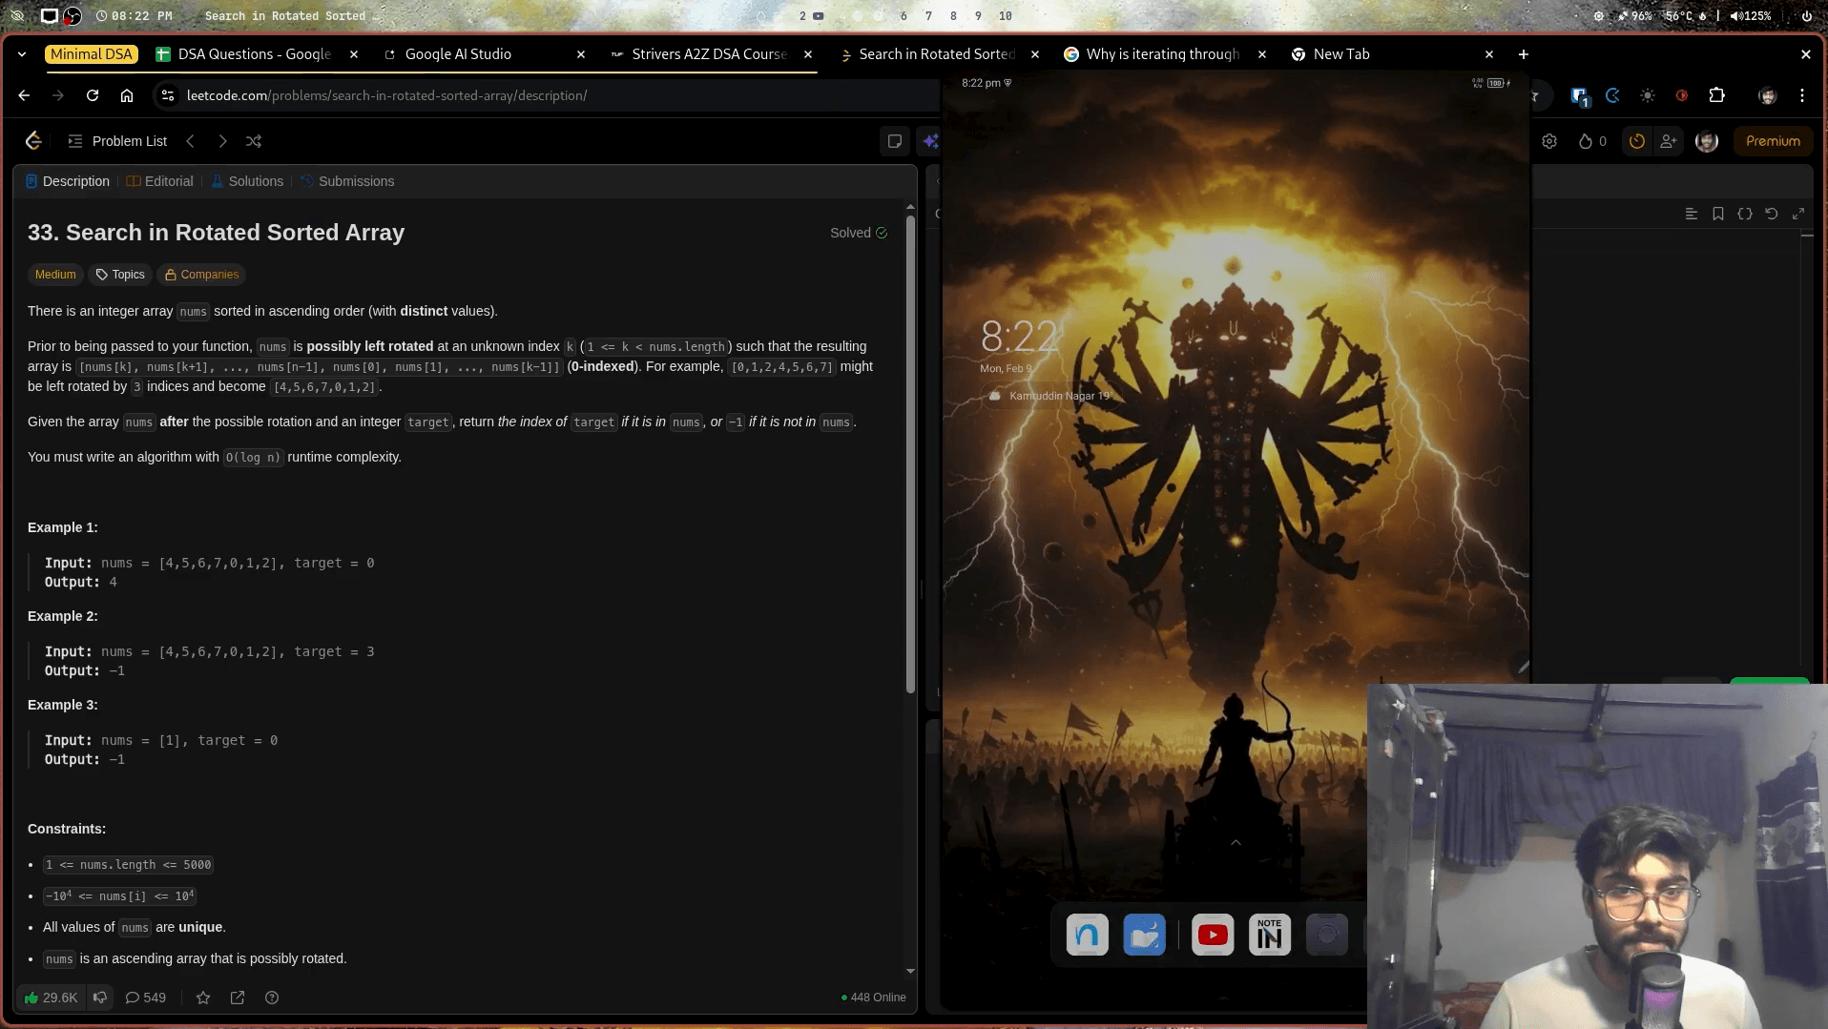
Task: Open the help question mark icon
Action: (272, 998)
